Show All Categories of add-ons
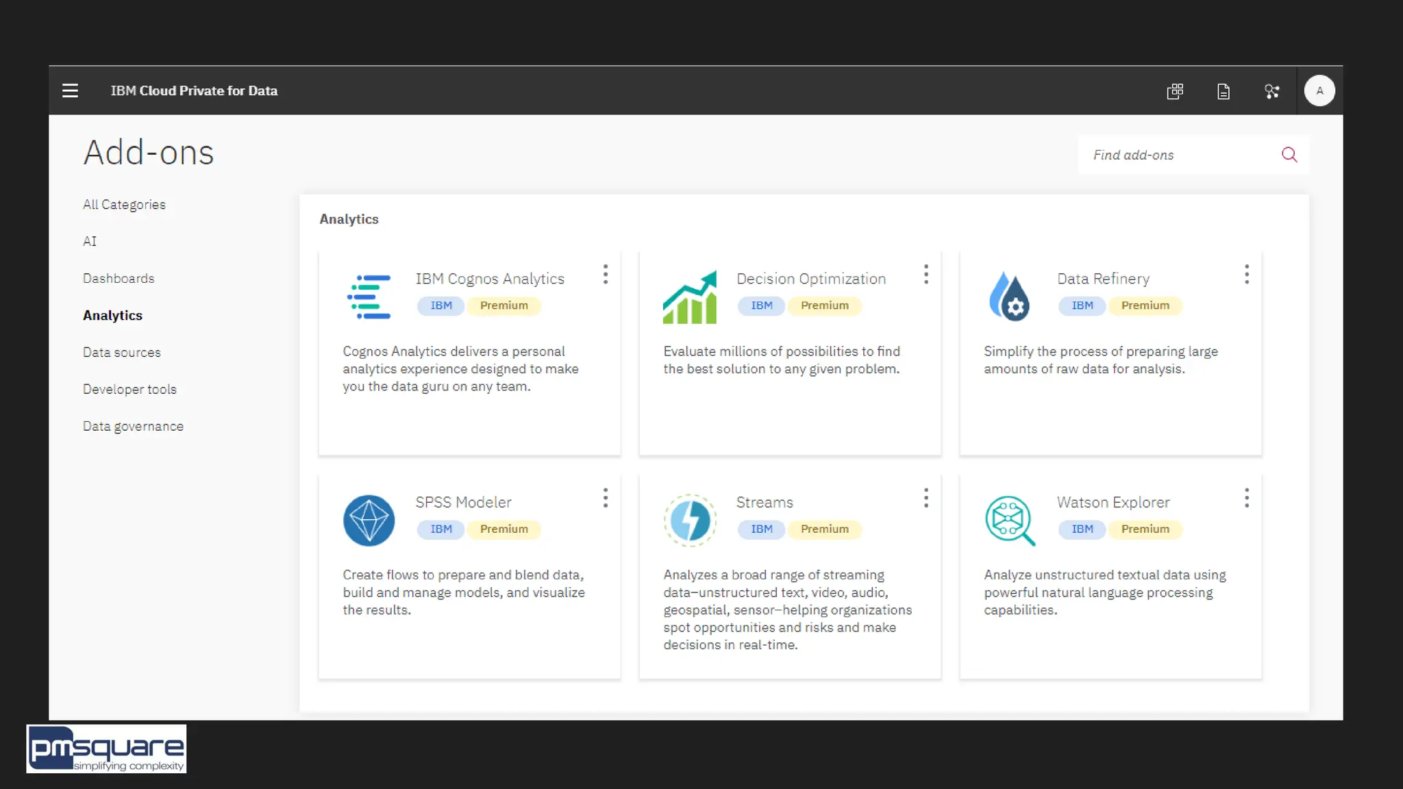This screenshot has width=1403, height=789. (x=124, y=205)
